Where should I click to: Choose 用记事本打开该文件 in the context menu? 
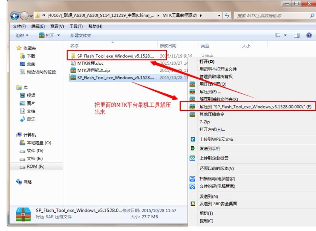point(218,69)
